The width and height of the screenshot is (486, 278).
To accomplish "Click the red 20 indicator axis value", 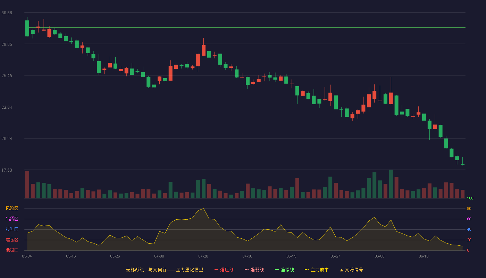I will [x=469, y=240].
